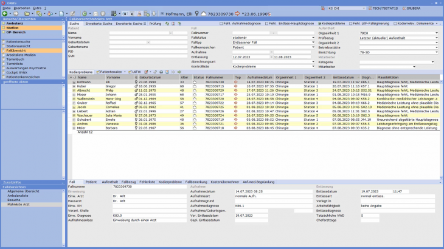Open the Fallstatus dropdown
The width and height of the screenshot is (444, 249).
coord(313,37)
